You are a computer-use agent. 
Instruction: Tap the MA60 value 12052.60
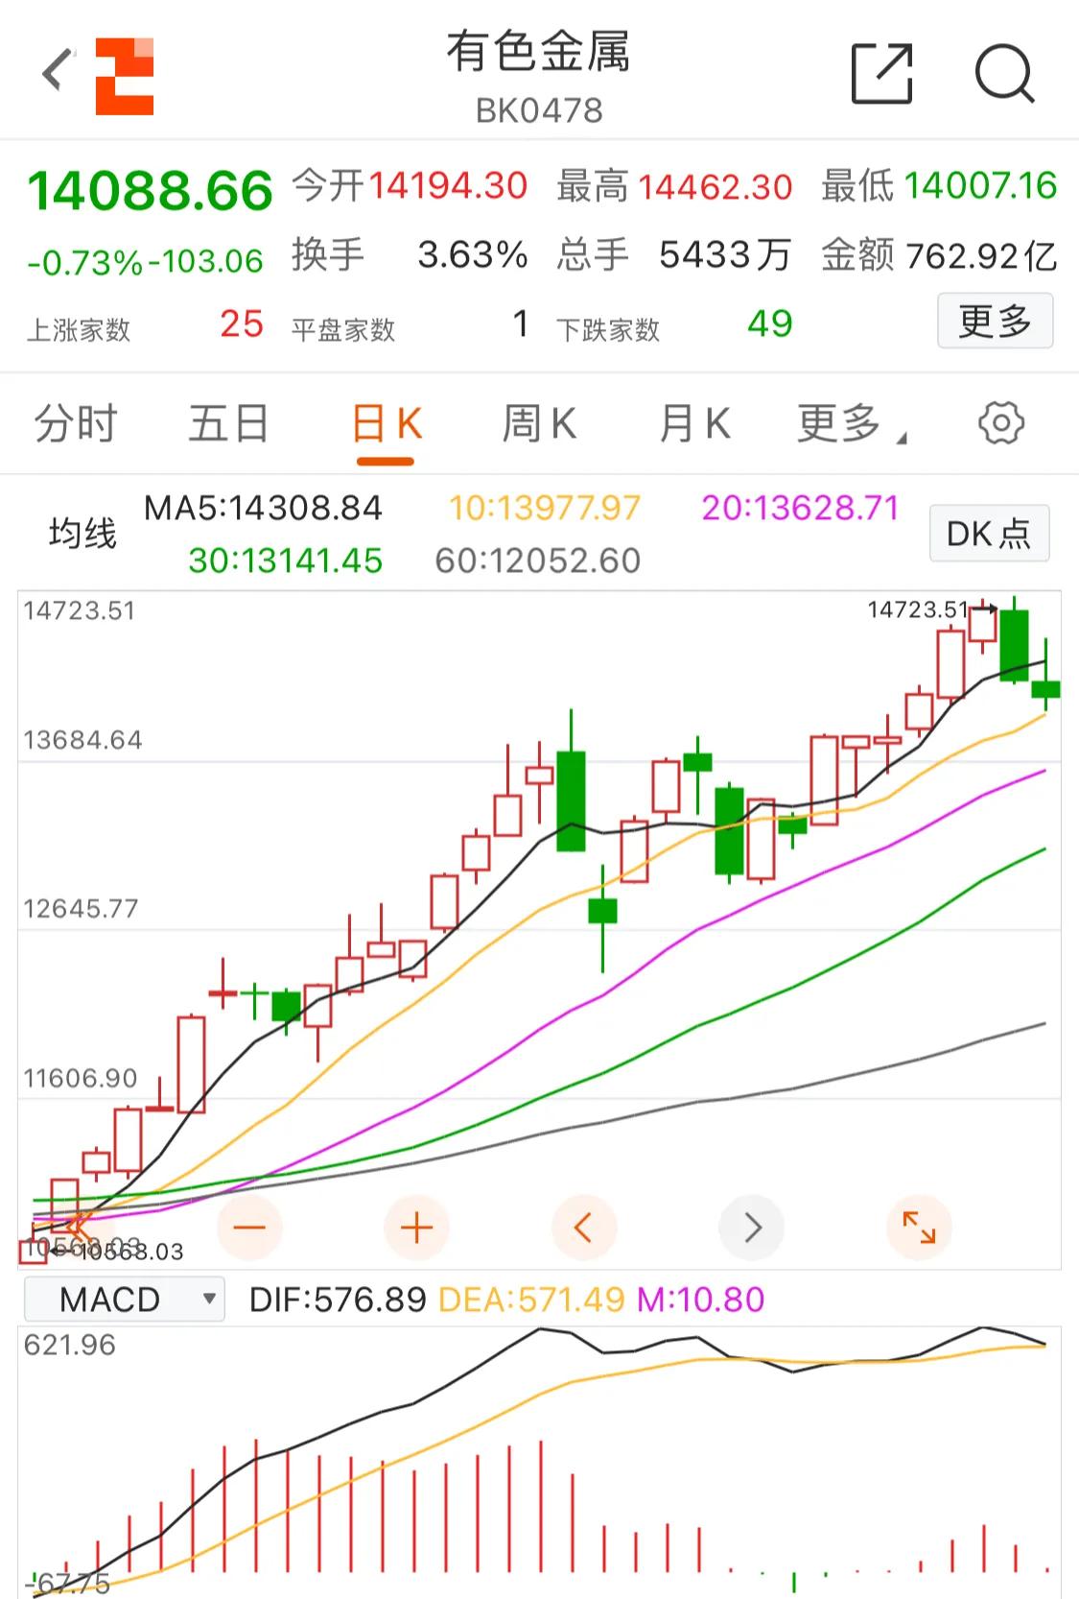[537, 561]
